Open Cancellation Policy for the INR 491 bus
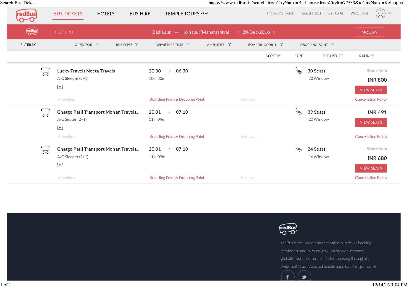Screen dimensions: 408x288 (x=371, y=137)
